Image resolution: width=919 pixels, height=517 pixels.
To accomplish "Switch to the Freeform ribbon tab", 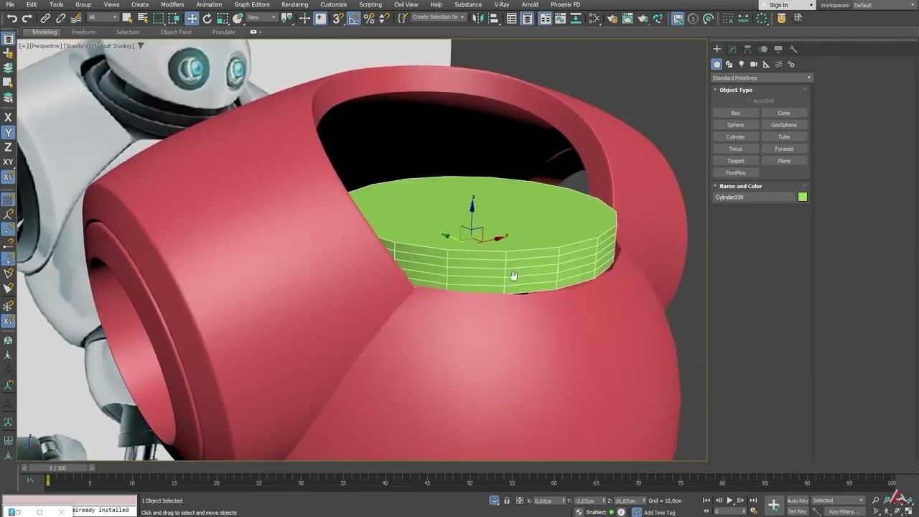I will [x=83, y=32].
